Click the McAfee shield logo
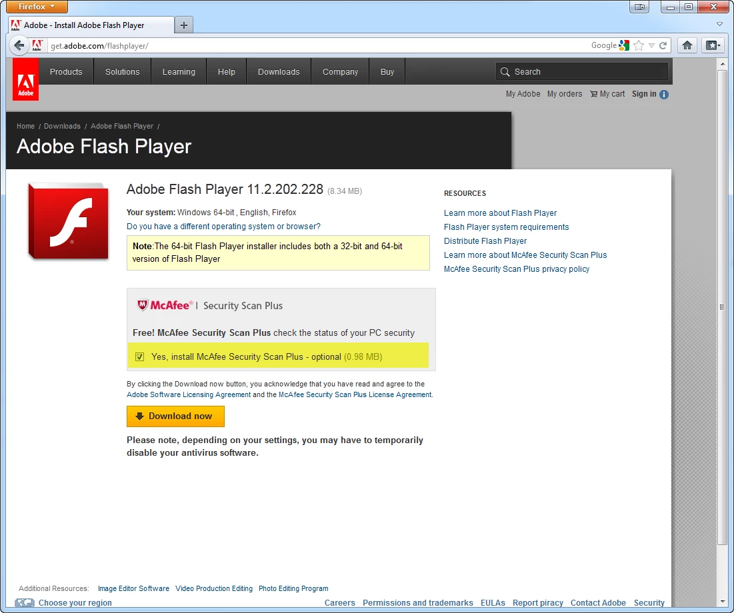The image size is (734, 613). point(142,305)
